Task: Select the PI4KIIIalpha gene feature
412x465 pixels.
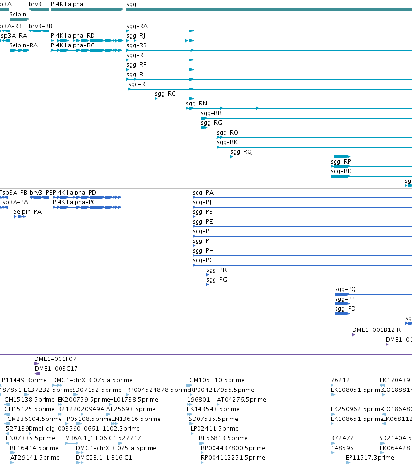Action: click(87, 9)
